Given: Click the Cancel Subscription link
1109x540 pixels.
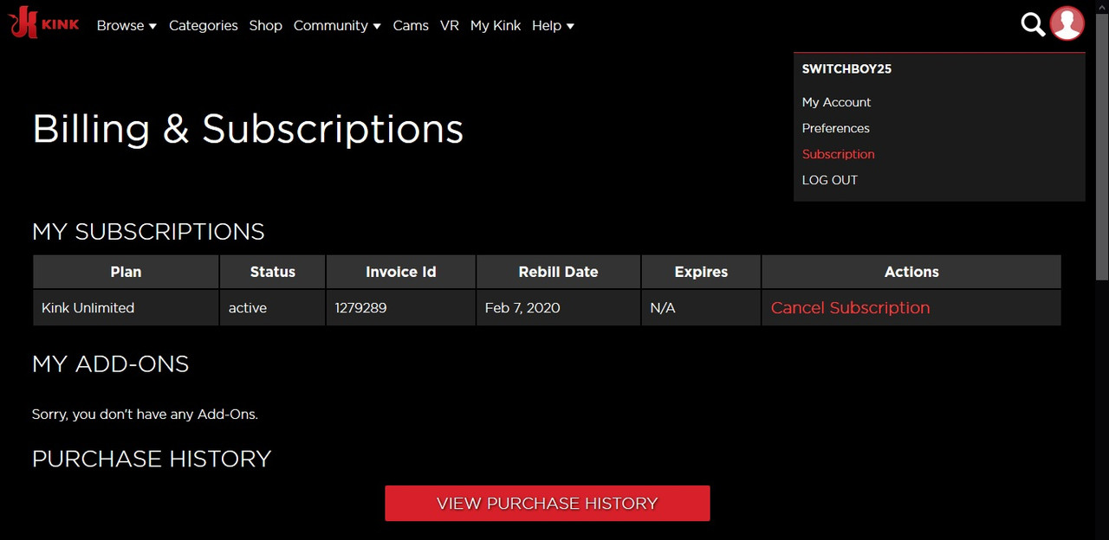Looking at the screenshot, I should pos(850,308).
